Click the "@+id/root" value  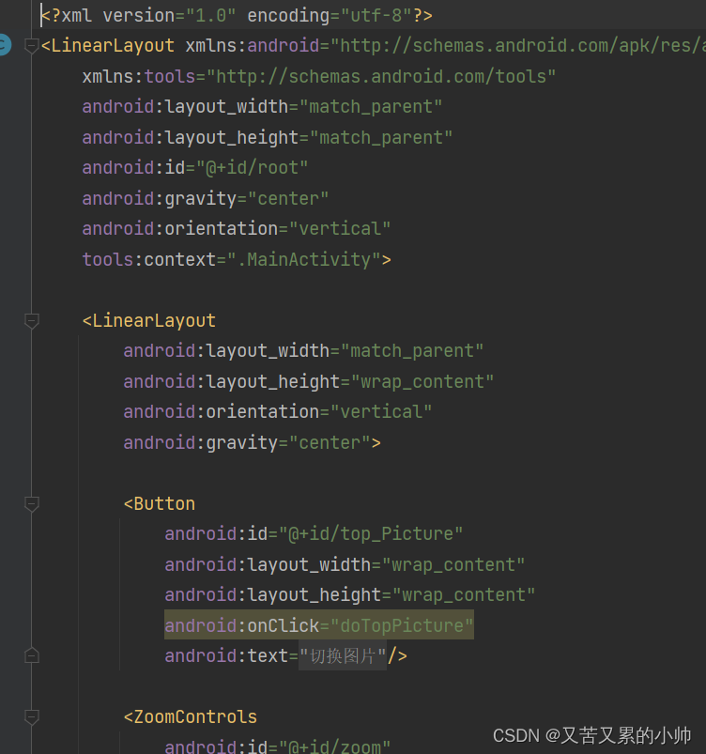[x=252, y=168]
